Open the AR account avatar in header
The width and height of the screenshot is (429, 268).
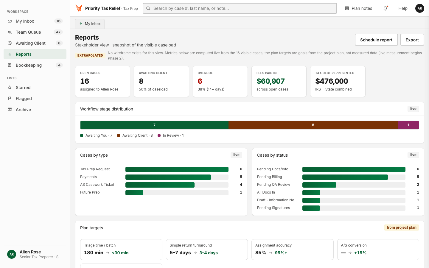[420, 8]
